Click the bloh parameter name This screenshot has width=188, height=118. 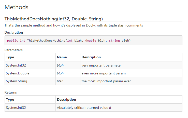tap(60, 73)
